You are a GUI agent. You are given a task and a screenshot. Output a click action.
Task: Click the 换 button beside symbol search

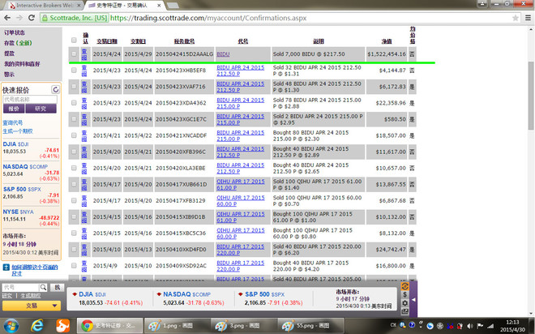coord(57,287)
